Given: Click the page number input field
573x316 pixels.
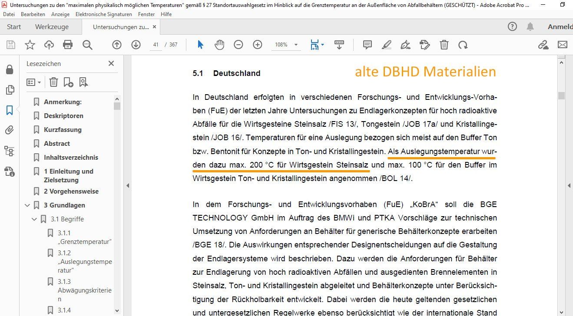Looking at the screenshot, I should [x=156, y=44].
